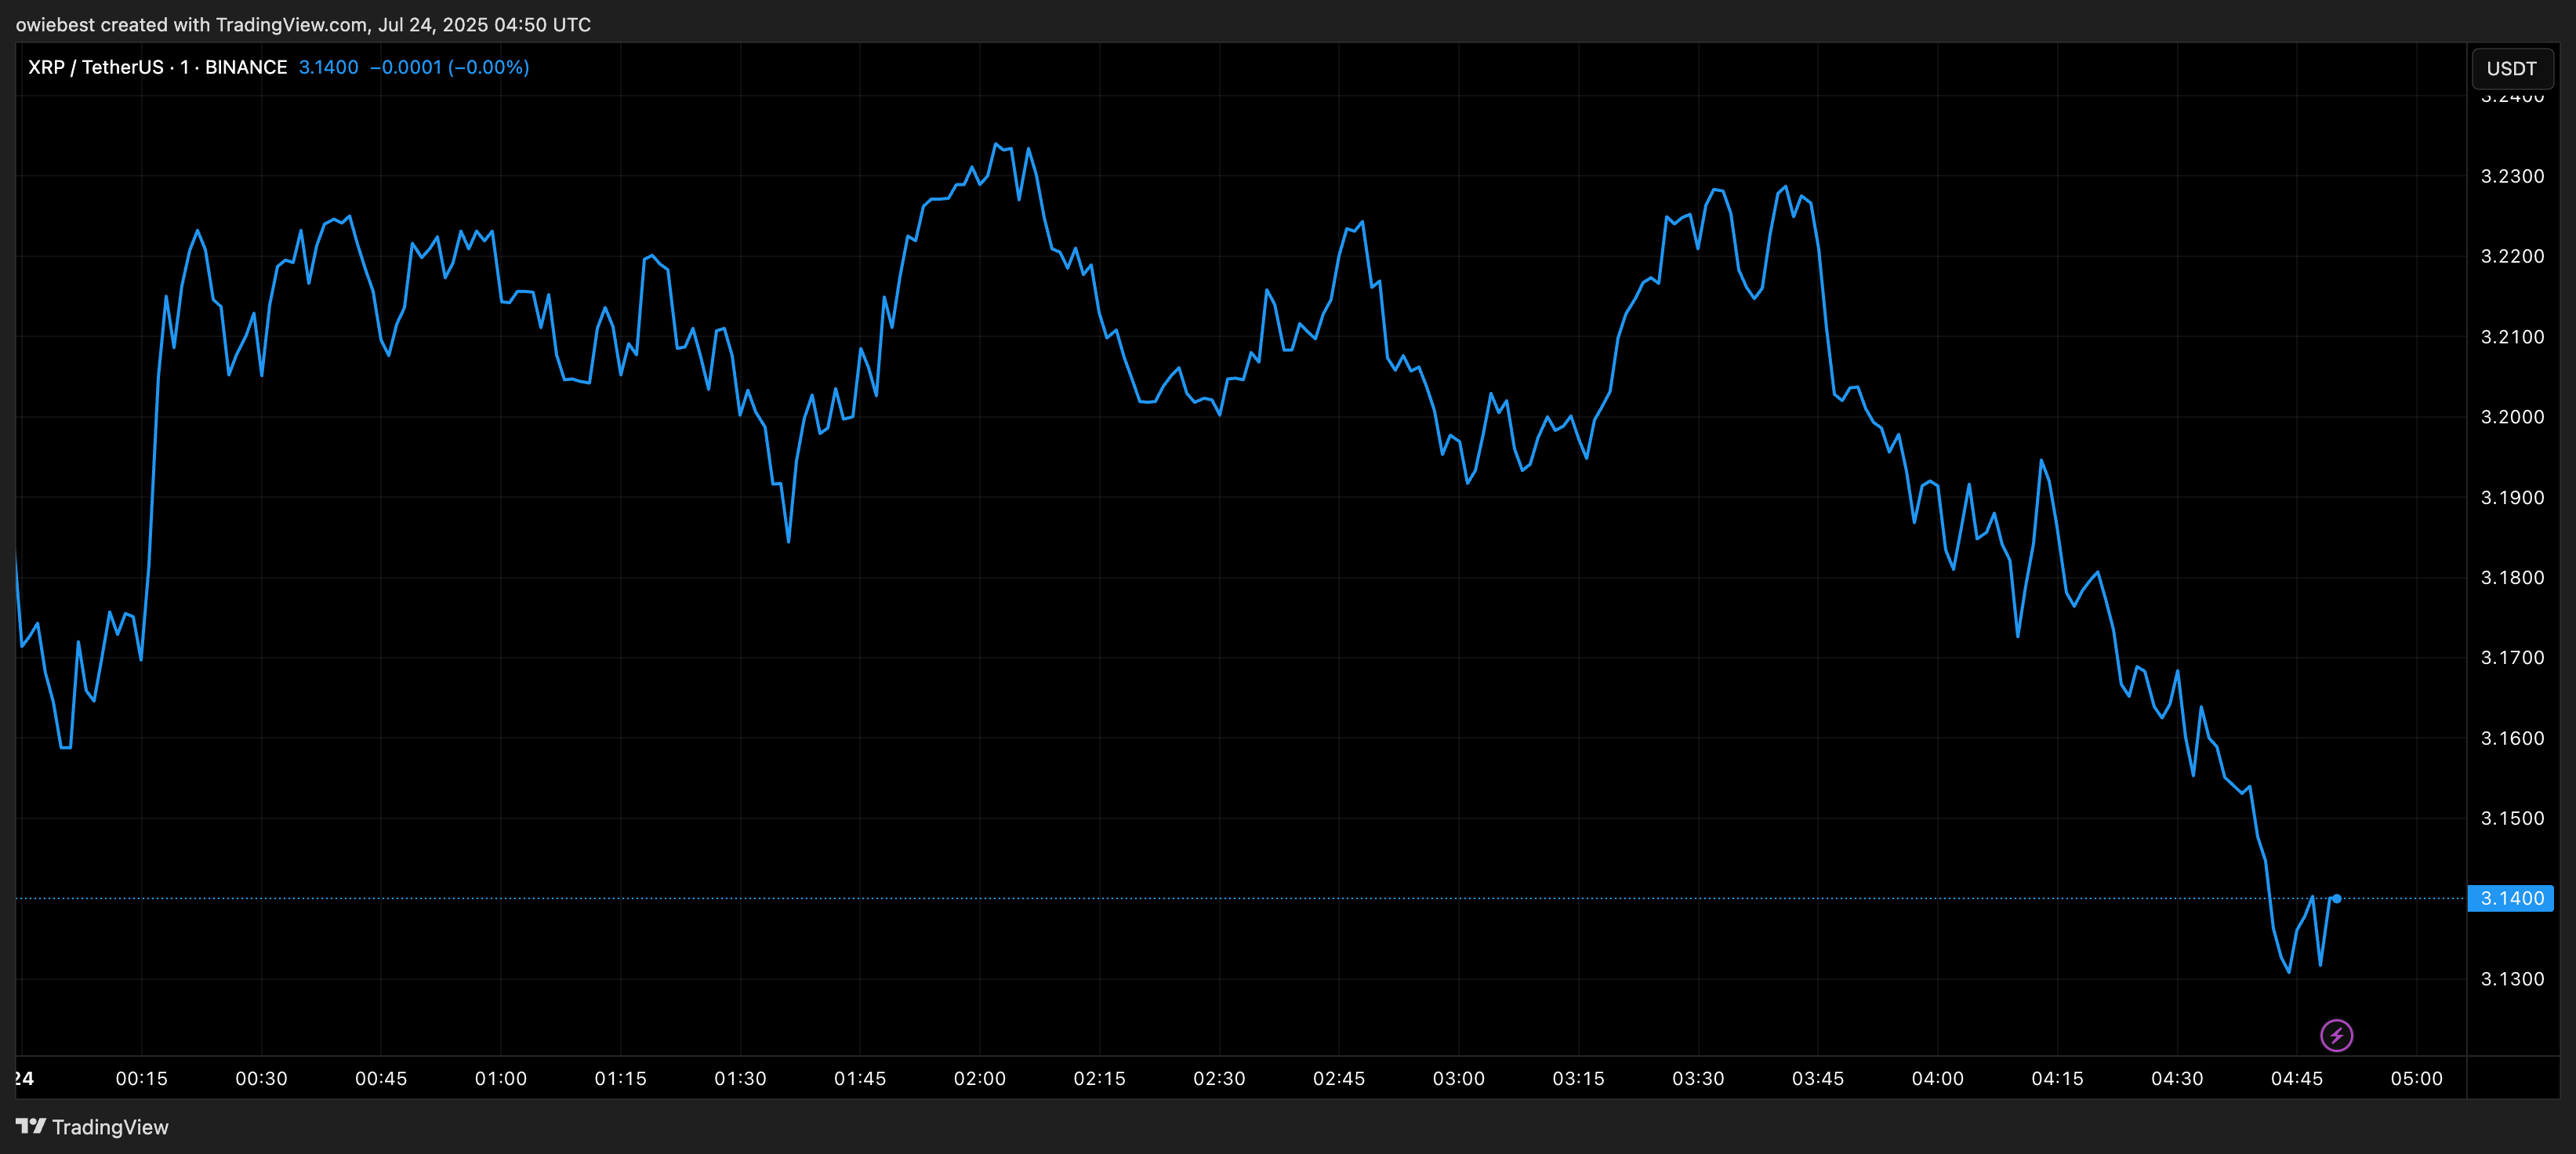Click the 3.2000 price axis label
The image size is (2576, 1154).
[x=2512, y=417]
